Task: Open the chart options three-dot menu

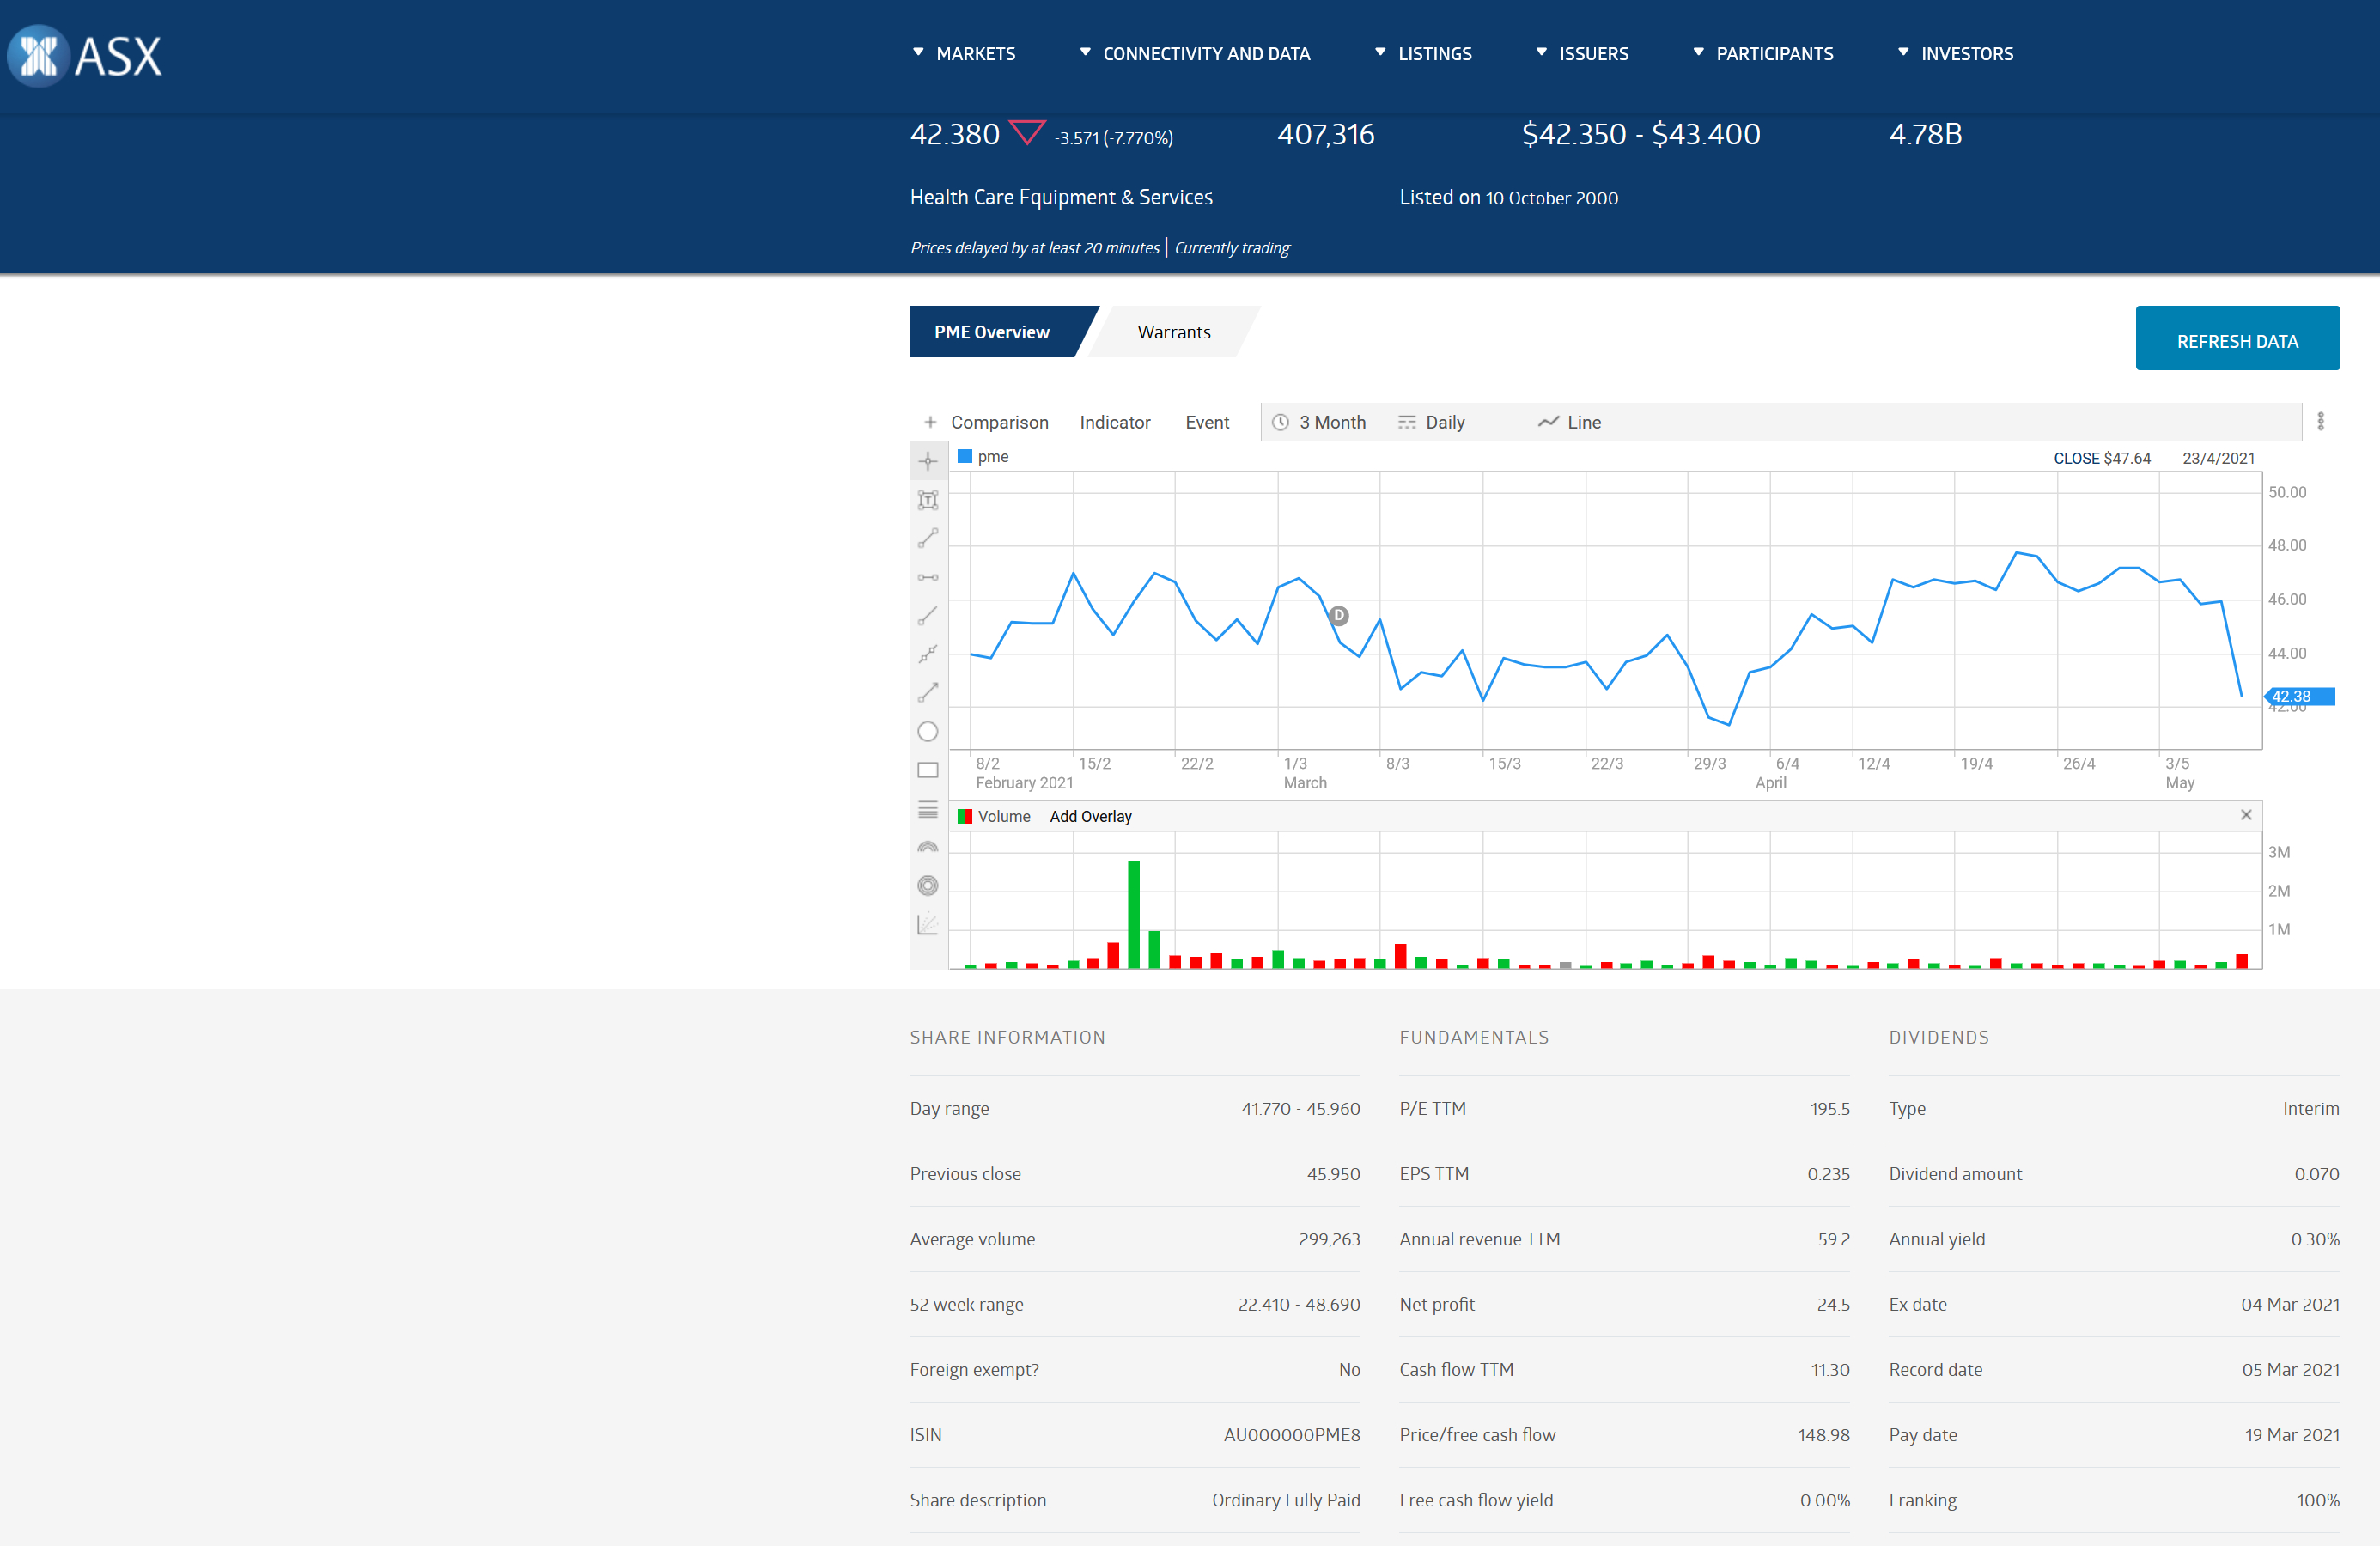Action: (2320, 422)
